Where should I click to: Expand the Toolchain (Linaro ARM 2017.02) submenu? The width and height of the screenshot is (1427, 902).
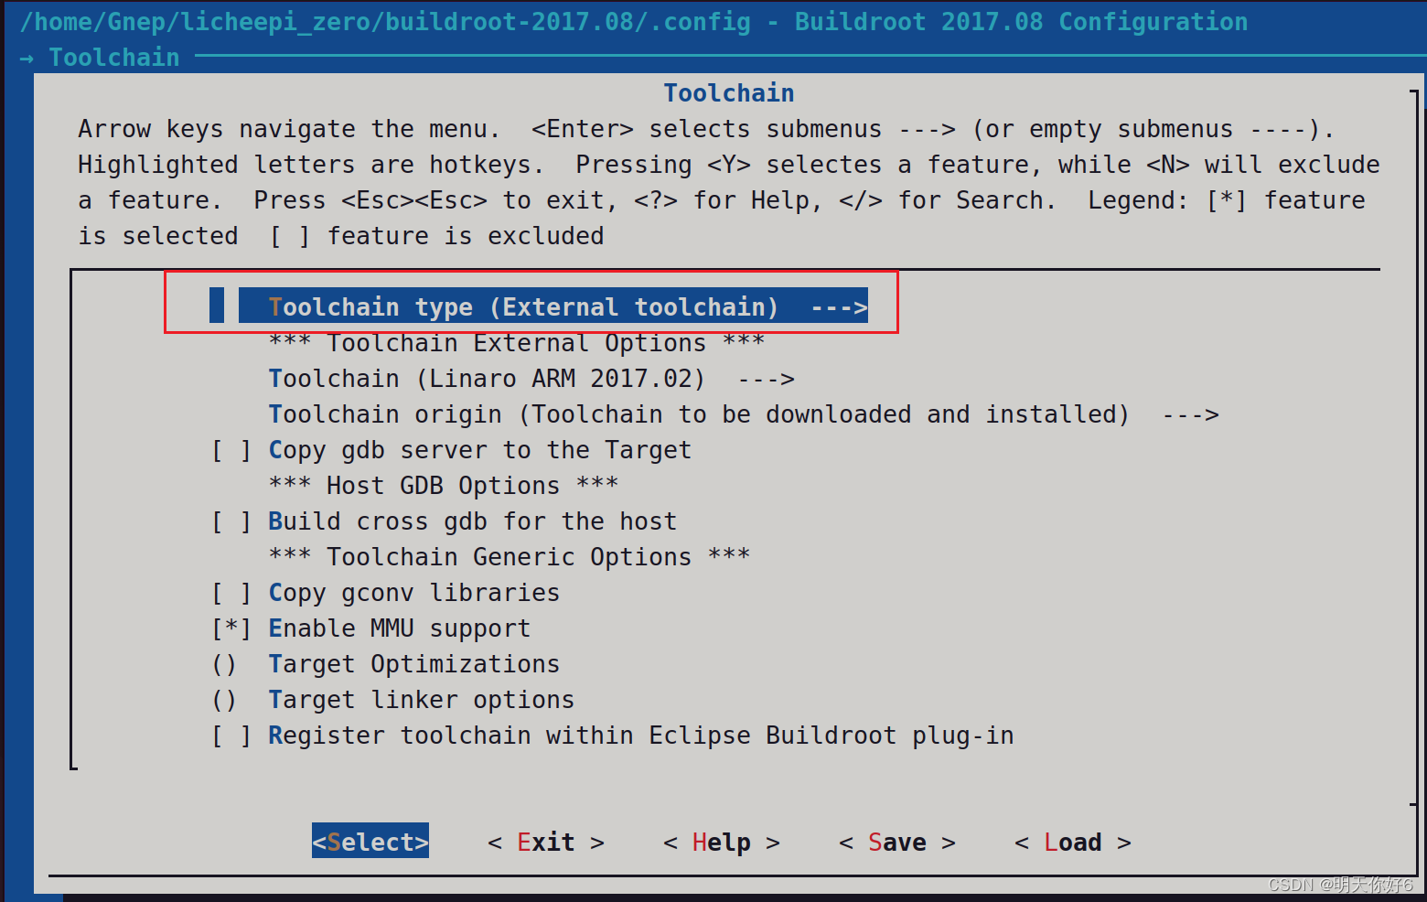pos(531,378)
